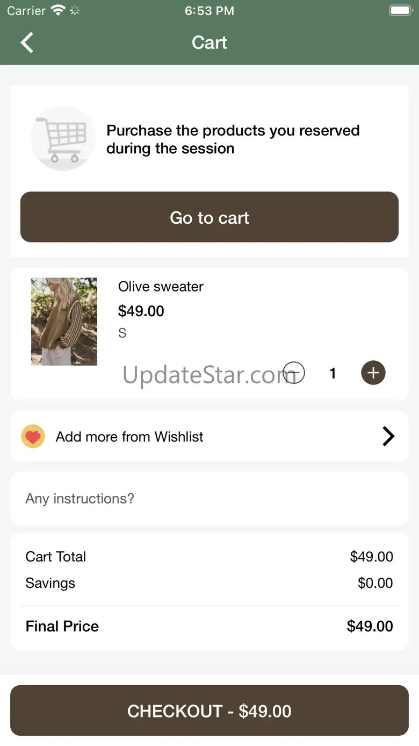
Task: Click the Cart title in header
Action: [209, 42]
